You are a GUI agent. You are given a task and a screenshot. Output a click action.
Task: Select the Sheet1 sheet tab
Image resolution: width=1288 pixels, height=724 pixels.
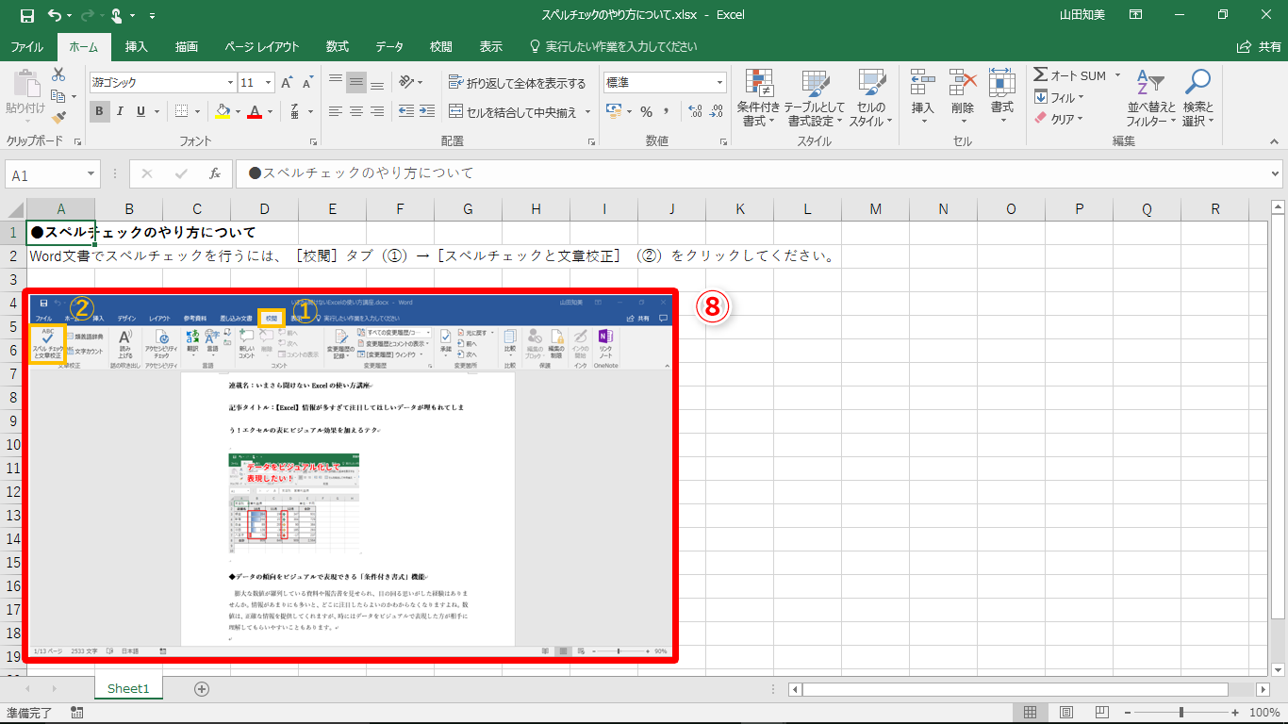coord(128,689)
